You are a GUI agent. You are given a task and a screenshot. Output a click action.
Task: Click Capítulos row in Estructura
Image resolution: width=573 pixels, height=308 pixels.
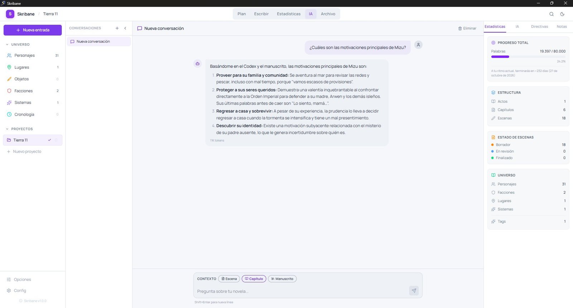528,110
